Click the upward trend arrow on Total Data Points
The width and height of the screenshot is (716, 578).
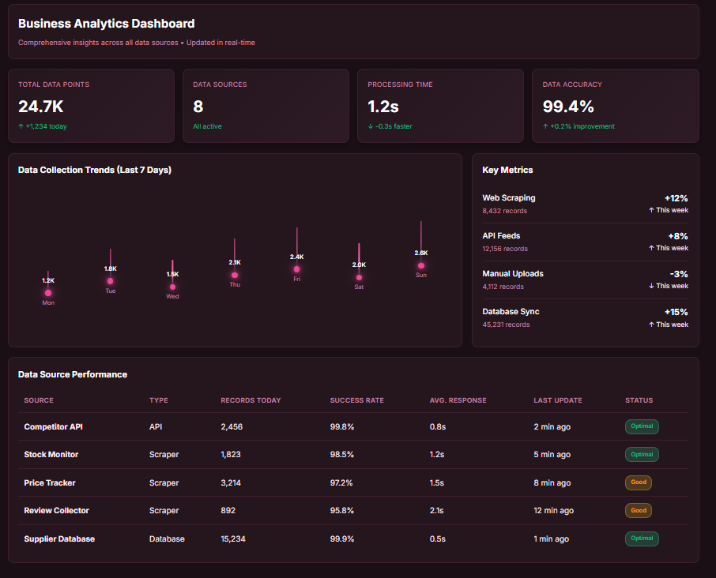[20, 126]
